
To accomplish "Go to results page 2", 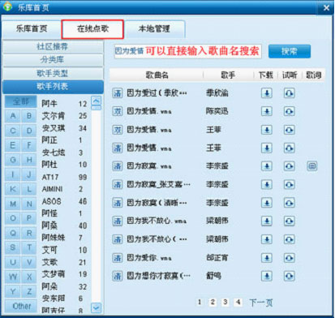I will 213,302.
